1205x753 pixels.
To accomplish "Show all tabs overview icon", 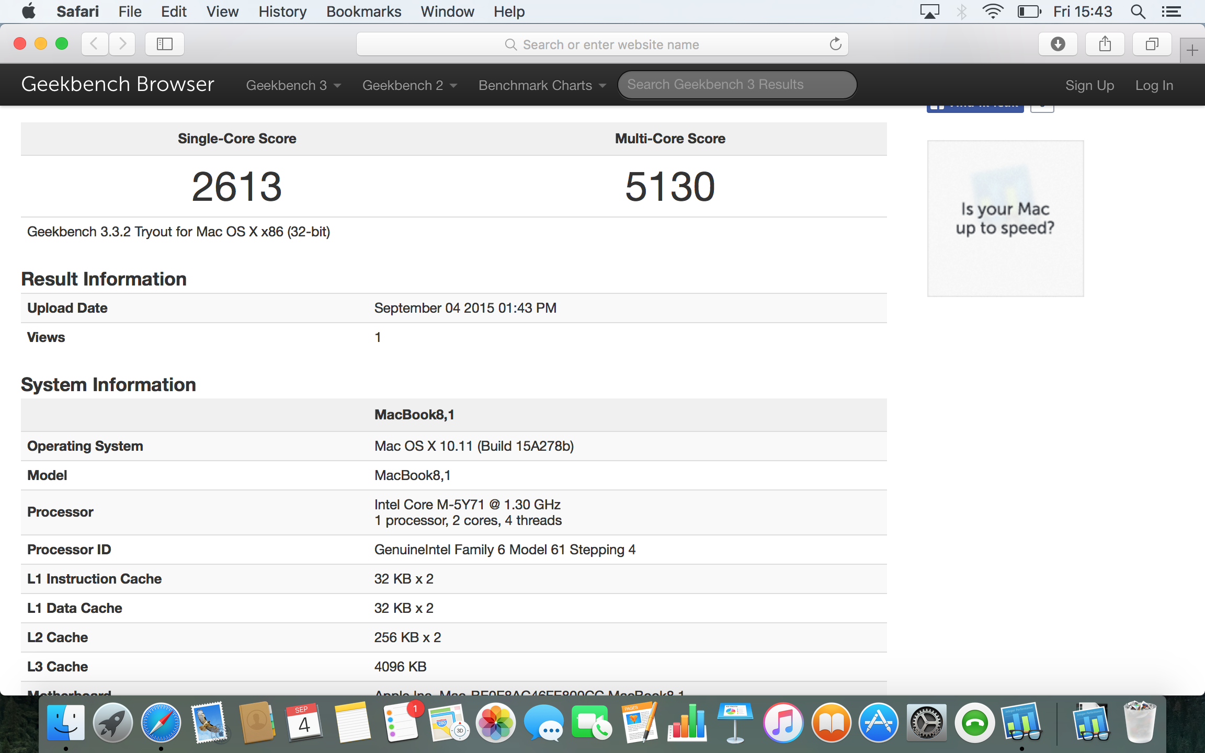I will (1152, 44).
